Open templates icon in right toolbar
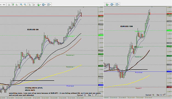The image size is (172, 99). pos(117,4)
